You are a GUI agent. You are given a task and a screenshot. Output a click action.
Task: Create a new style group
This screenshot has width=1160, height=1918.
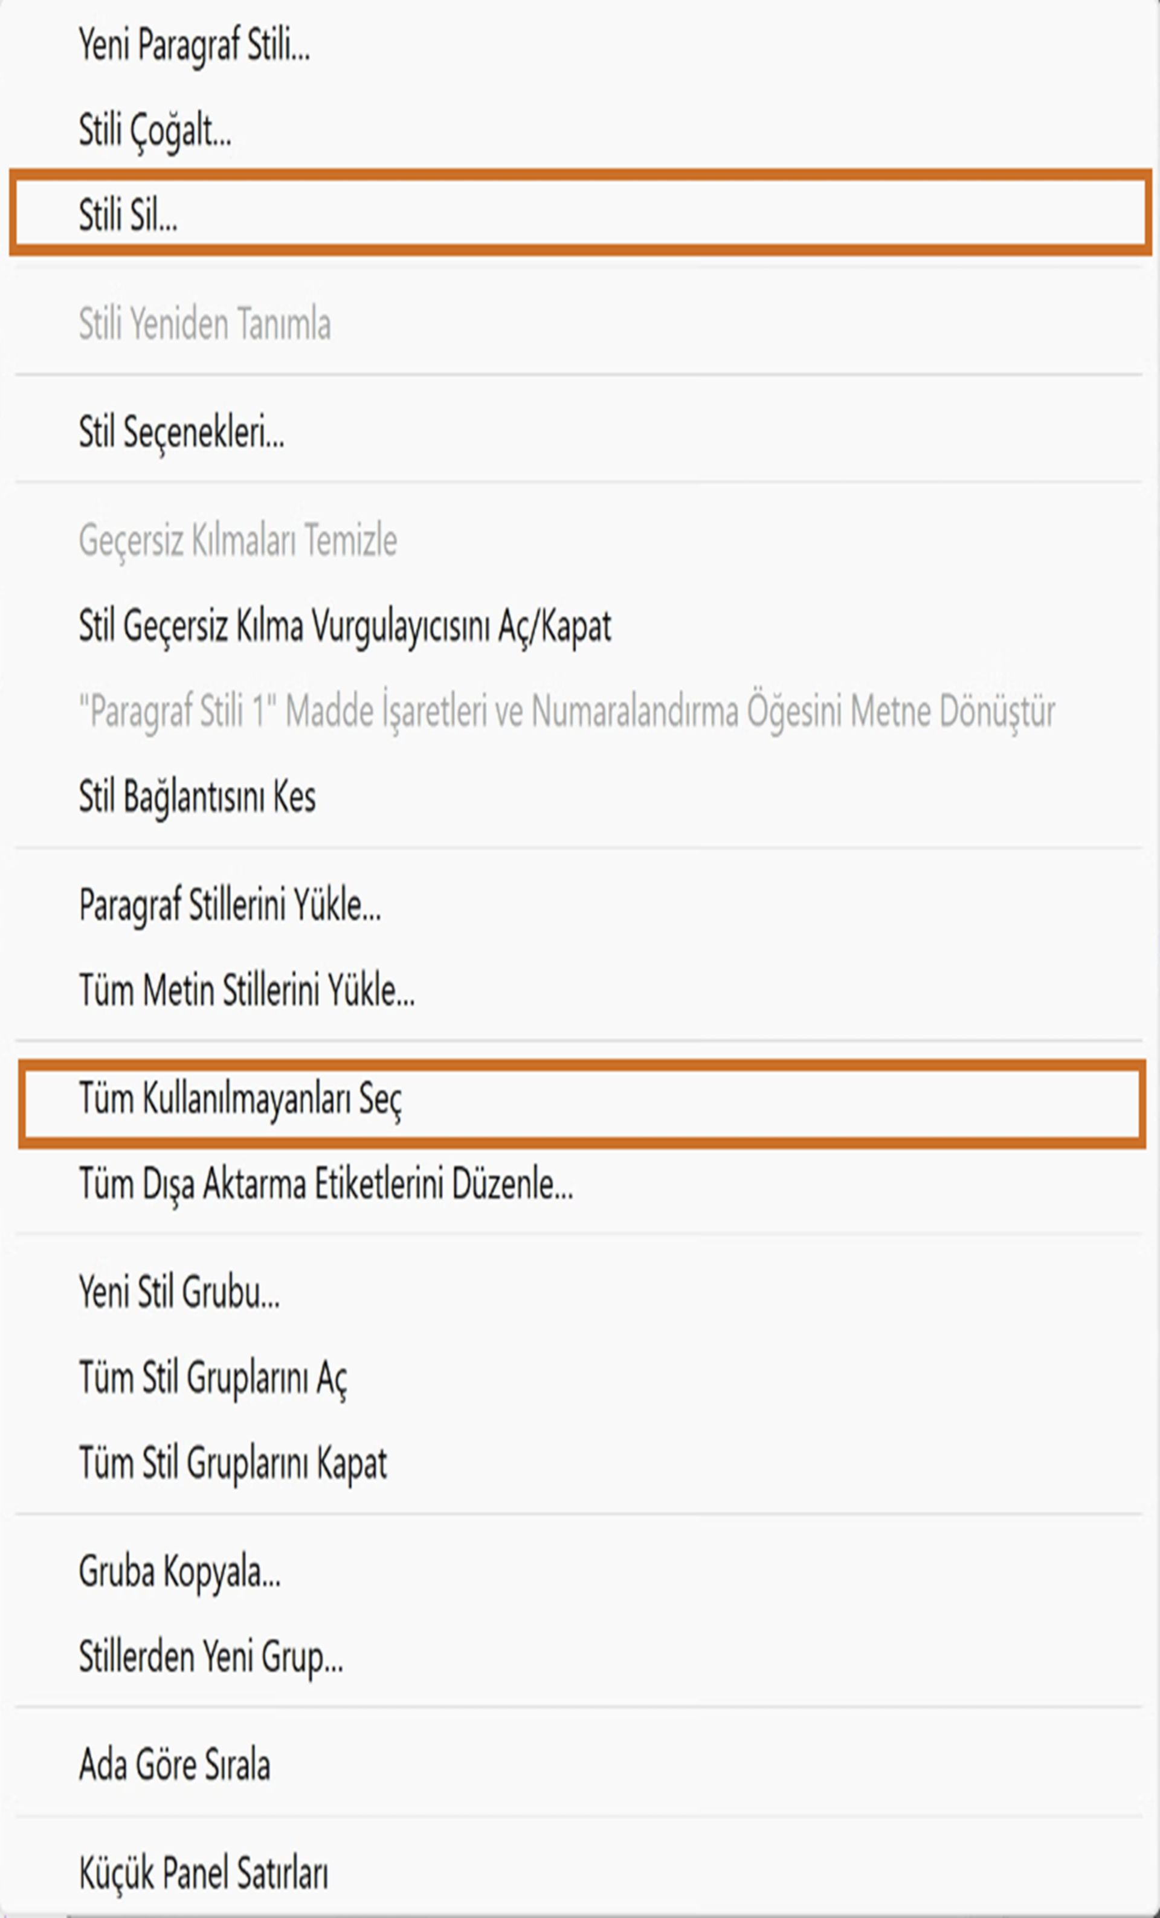[179, 1292]
